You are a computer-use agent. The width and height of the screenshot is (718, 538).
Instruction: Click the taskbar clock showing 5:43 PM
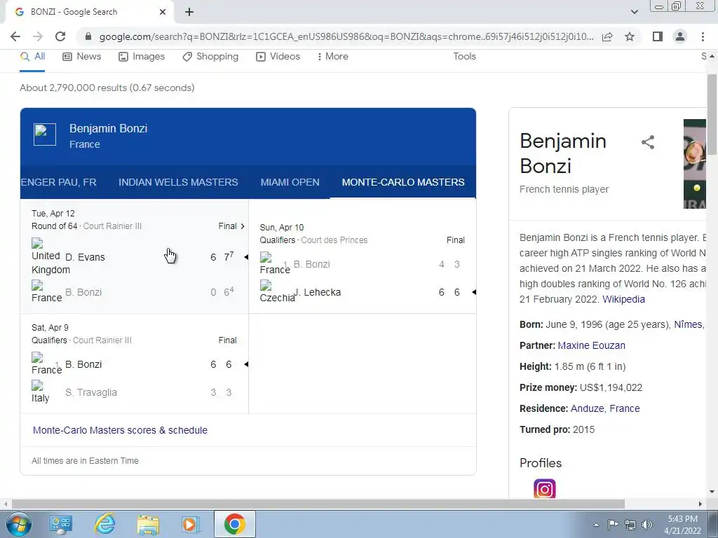pyautogui.click(x=682, y=525)
